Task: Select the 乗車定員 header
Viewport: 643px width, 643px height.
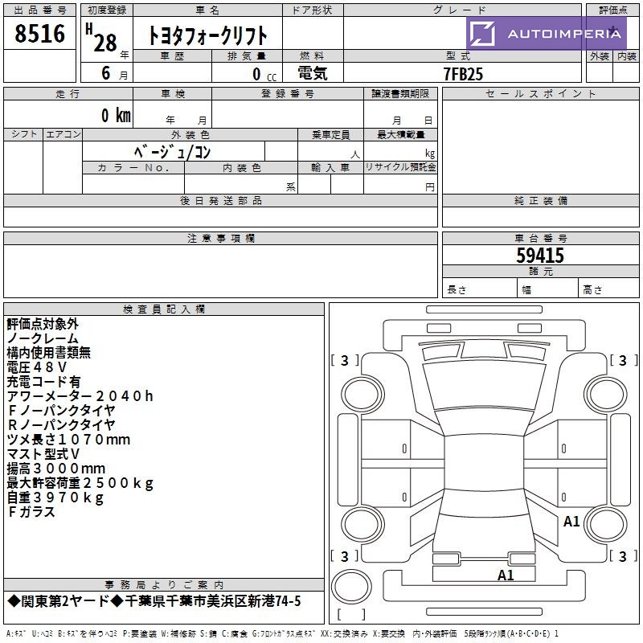Action: coord(330,134)
